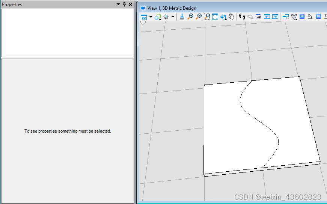This screenshot has width=327, height=204.
Task: Select the Zoom Out magnifier tool
Action: coord(199,17)
